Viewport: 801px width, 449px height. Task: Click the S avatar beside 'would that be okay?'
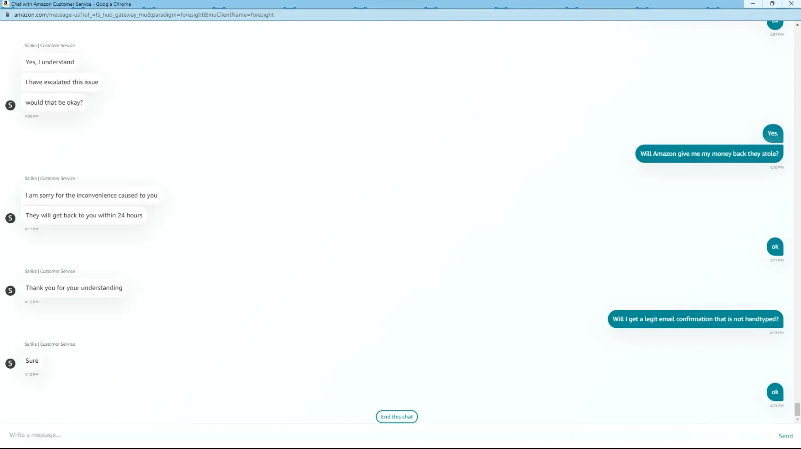(x=10, y=105)
